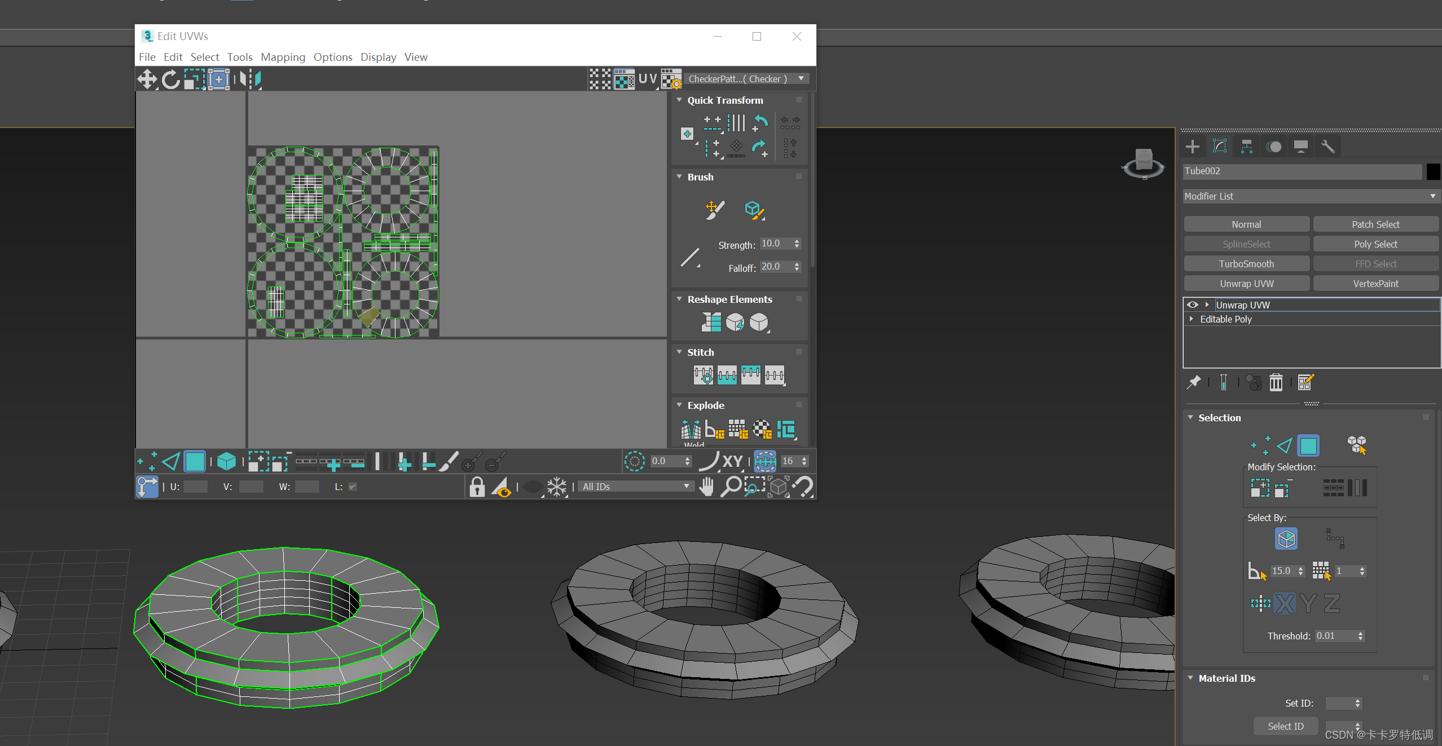
Task: Toggle the L lock checkbox
Action: [x=353, y=487]
